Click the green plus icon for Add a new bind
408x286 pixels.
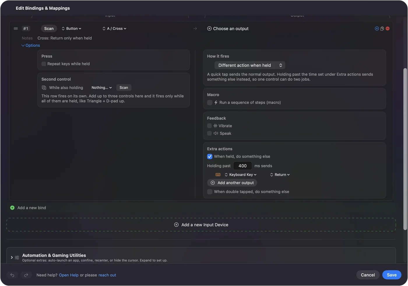pos(12,208)
